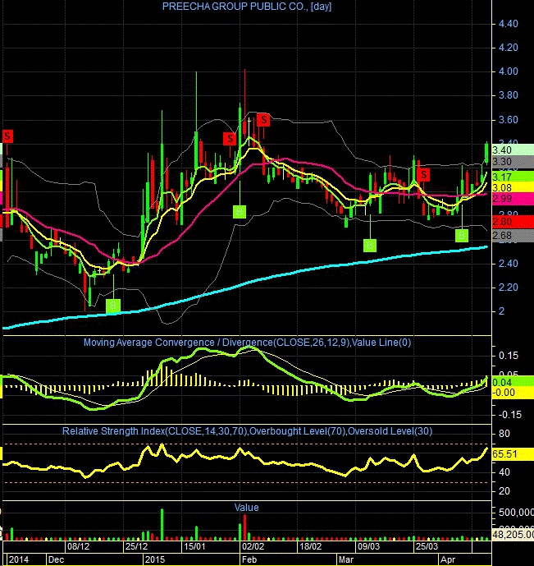The height and width of the screenshot is (566, 534).
Task: Click the tall red volume bar at 02/02
Action: (245, 527)
